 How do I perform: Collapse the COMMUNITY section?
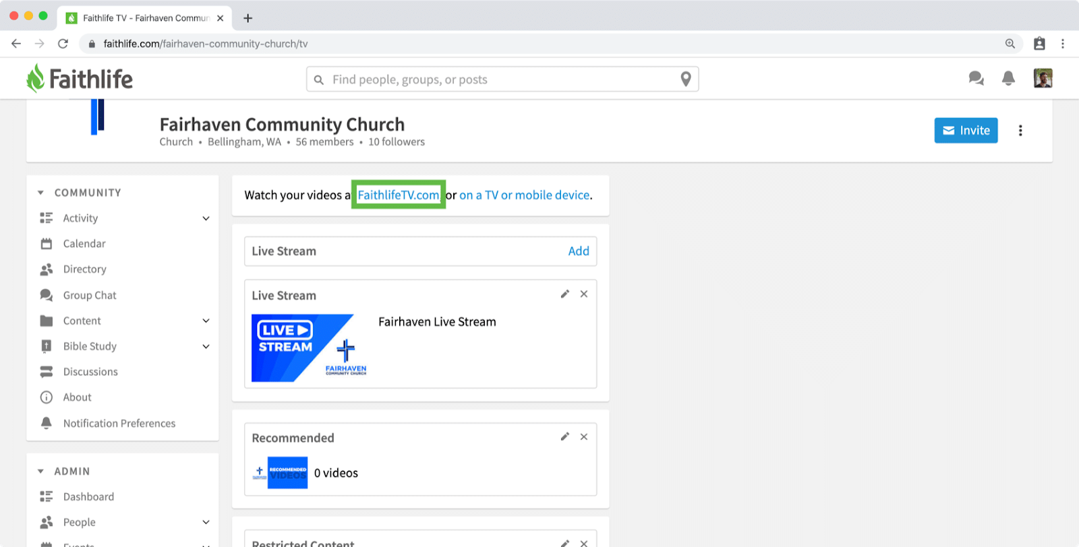(x=41, y=193)
